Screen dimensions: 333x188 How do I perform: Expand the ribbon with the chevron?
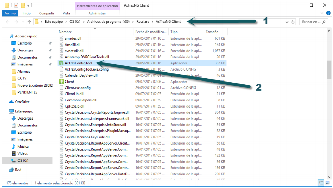point(322,13)
